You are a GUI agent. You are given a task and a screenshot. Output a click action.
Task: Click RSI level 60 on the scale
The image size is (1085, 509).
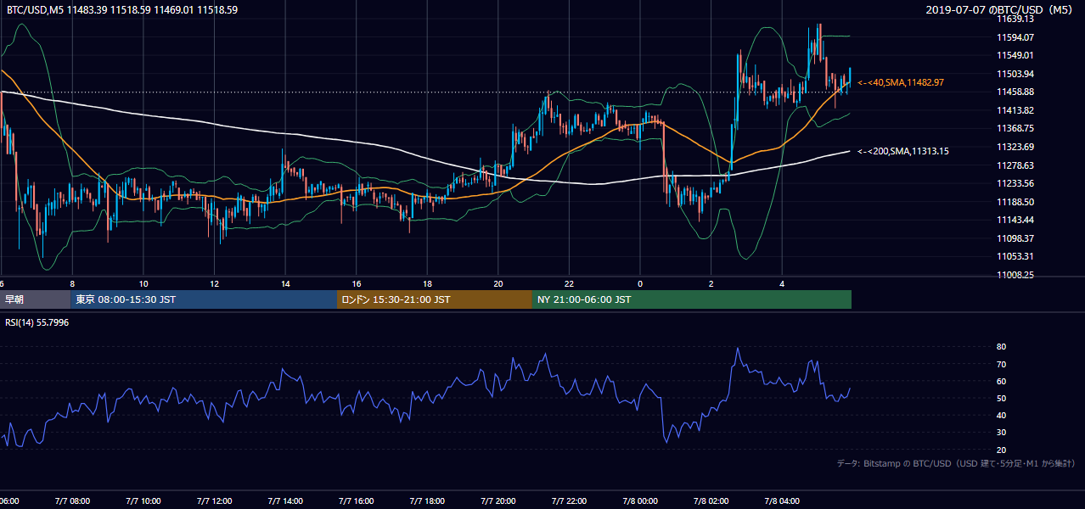1002,381
